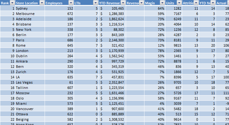Viewport: 229px width, 125px height.
Task: Select the Moscow store cell
Action: pyautogui.click(x=30, y=93)
